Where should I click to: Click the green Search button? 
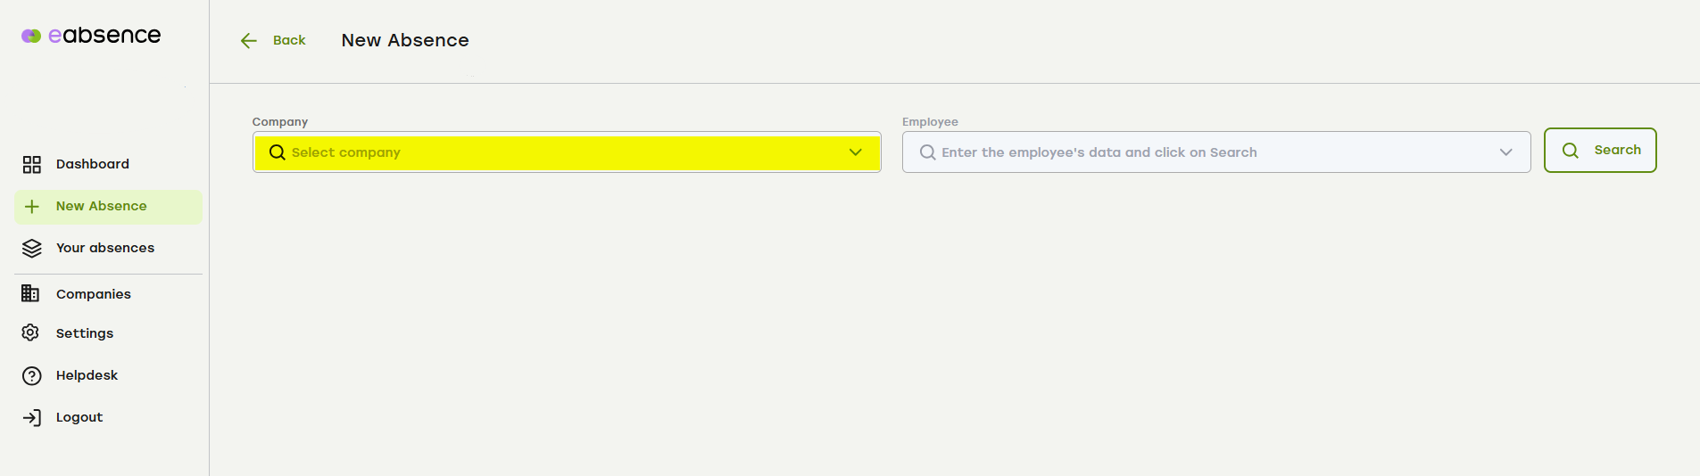click(1600, 151)
